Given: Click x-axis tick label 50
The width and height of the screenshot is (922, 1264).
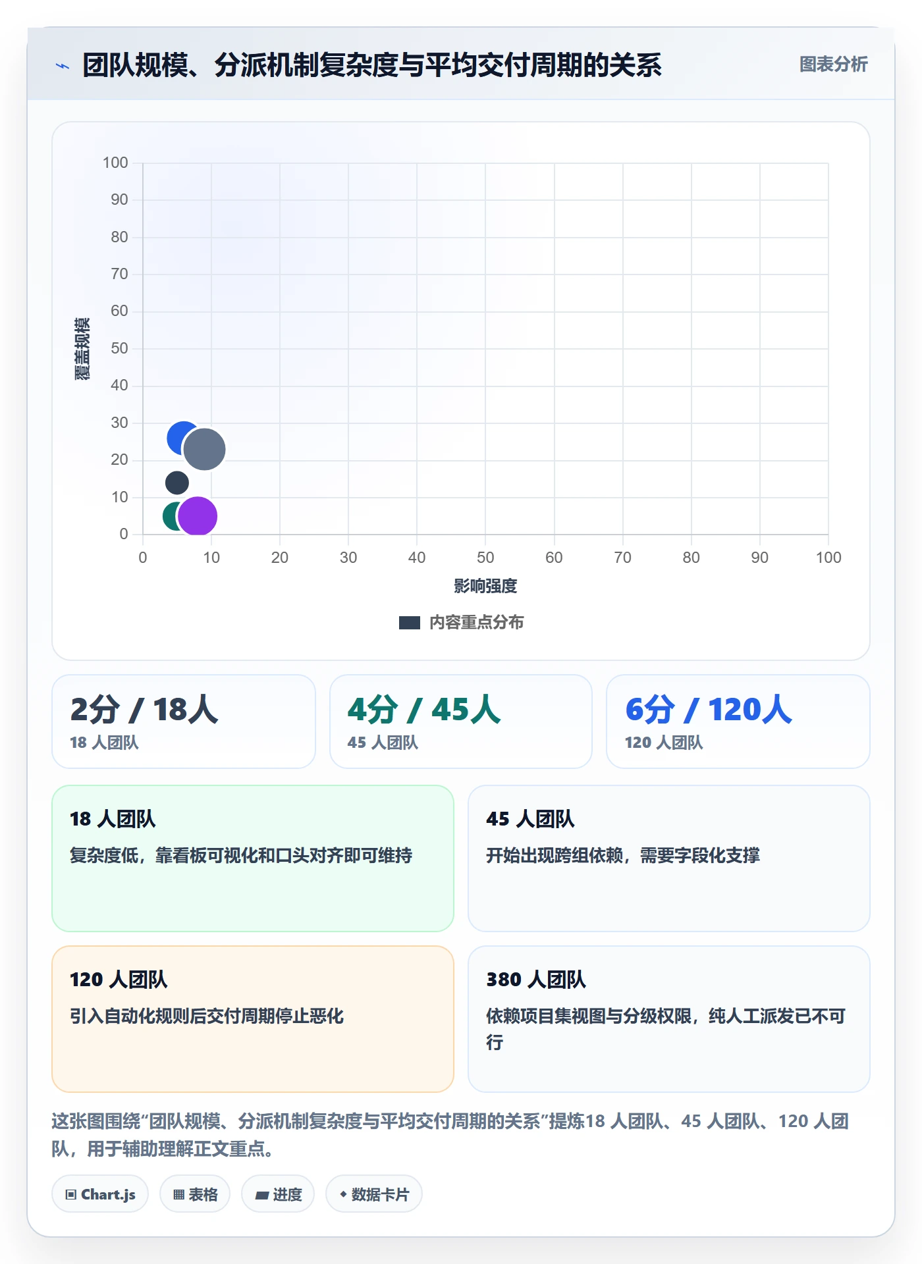Looking at the screenshot, I should [x=485, y=558].
